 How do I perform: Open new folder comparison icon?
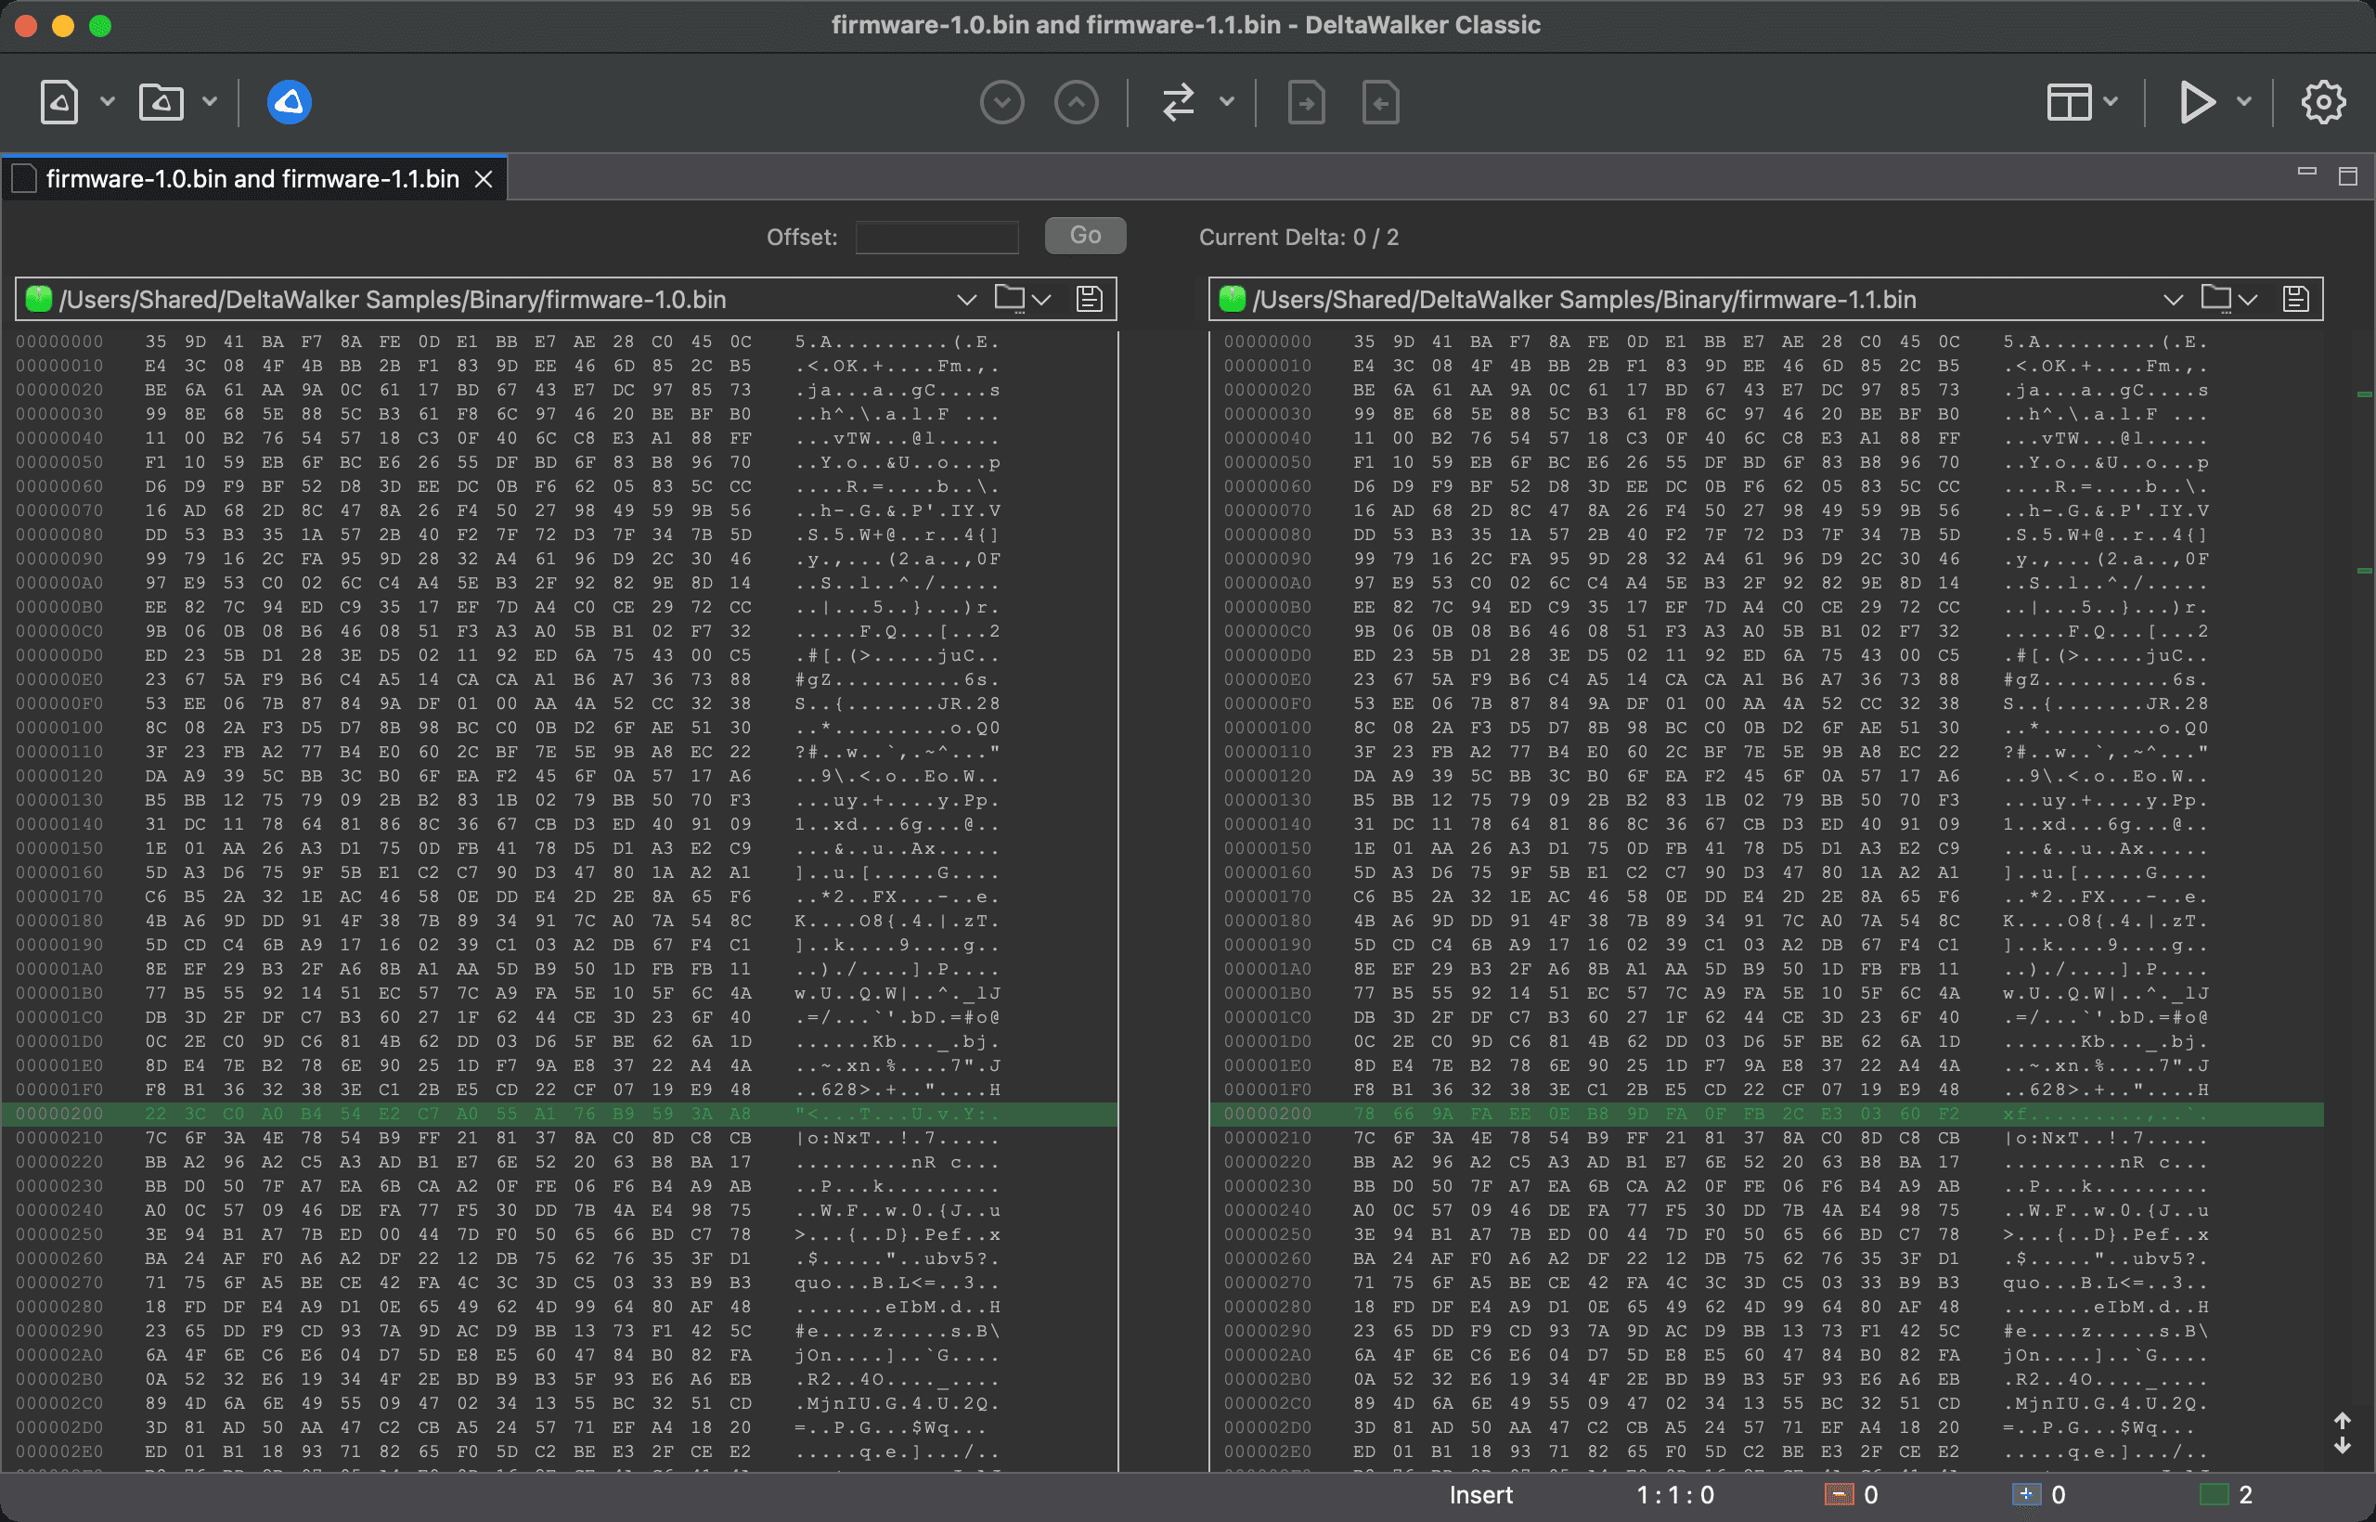coord(161,102)
